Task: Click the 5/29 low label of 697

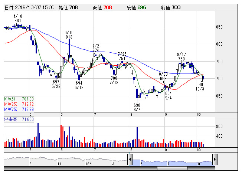Action: pos(56,84)
